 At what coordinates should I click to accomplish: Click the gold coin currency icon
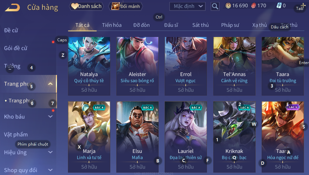coord(228,6)
